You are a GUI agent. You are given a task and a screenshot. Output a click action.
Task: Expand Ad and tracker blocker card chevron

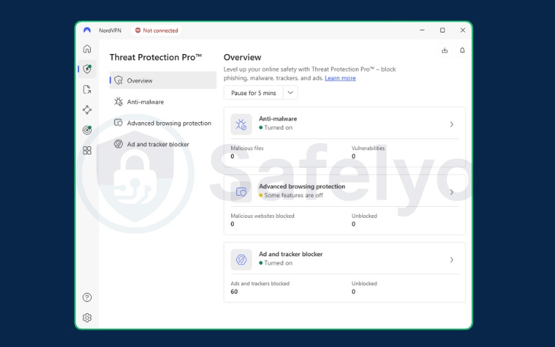coord(452,260)
